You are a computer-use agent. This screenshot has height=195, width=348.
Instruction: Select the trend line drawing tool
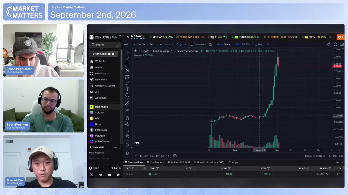tap(127, 58)
